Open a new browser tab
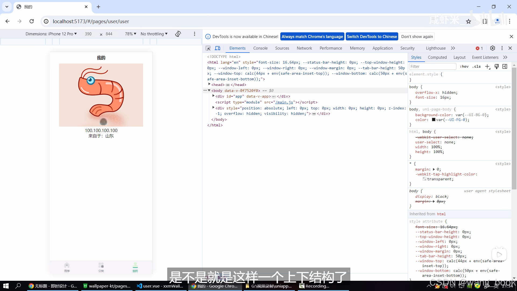 coord(98,7)
